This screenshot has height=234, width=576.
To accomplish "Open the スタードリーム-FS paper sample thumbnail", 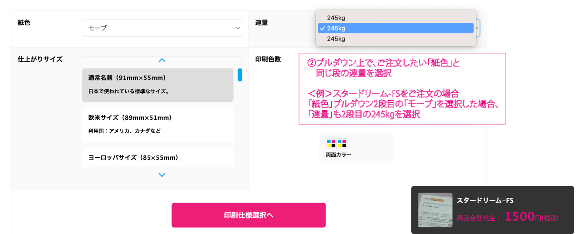I will point(435,210).
